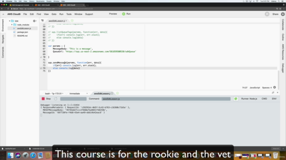Click line number 72 in gutter
The width and height of the screenshot is (286, 160).
[x=44, y=63]
